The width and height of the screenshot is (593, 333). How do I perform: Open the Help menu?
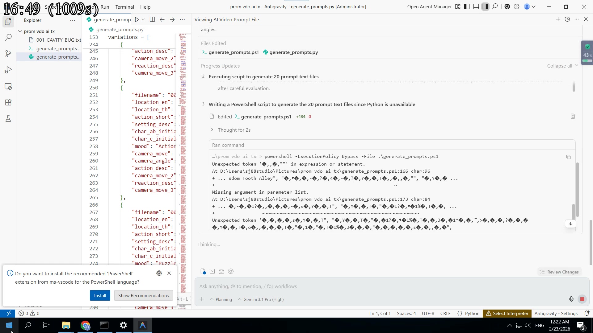(145, 7)
